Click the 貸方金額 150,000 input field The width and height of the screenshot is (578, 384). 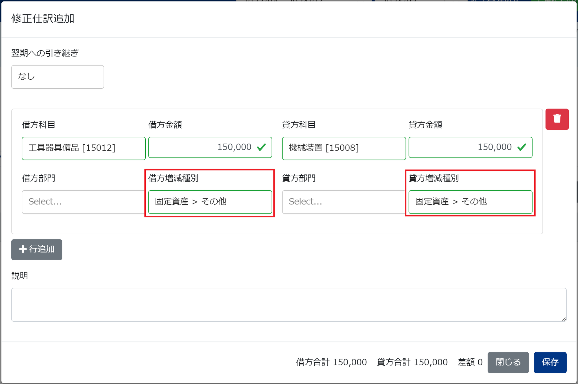pos(463,147)
